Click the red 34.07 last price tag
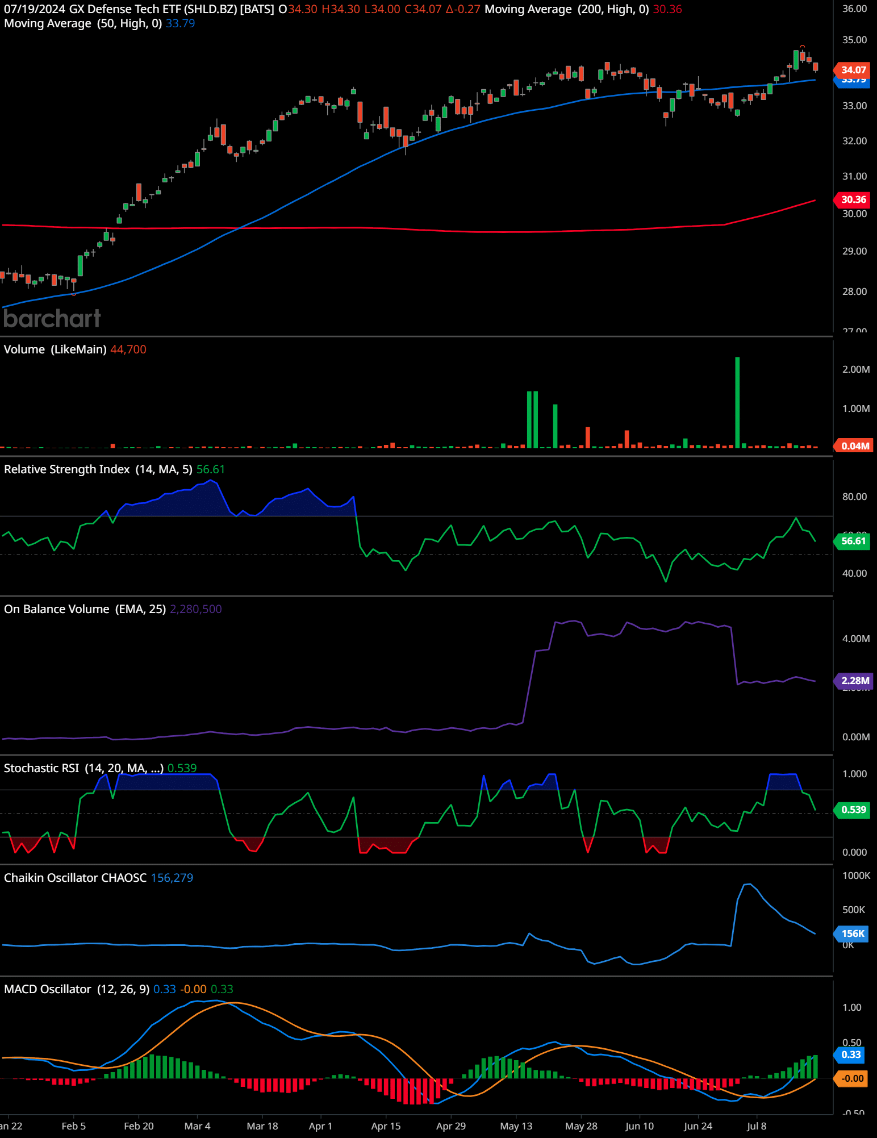Viewport: 877px width, 1138px height. click(853, 70)
